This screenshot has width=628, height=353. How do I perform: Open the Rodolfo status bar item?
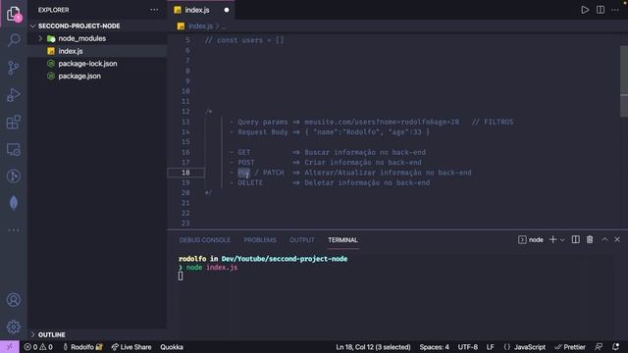82,346
